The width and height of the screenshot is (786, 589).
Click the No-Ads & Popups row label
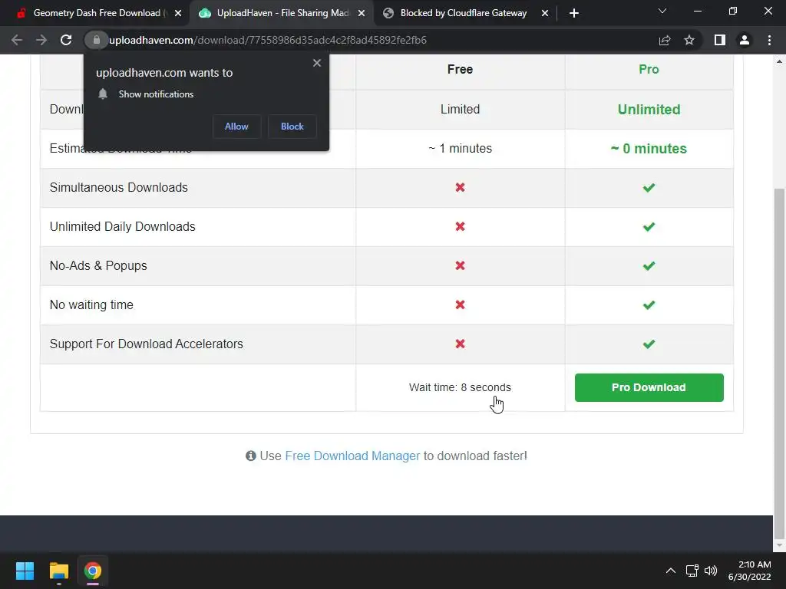[x=98, y=265]
